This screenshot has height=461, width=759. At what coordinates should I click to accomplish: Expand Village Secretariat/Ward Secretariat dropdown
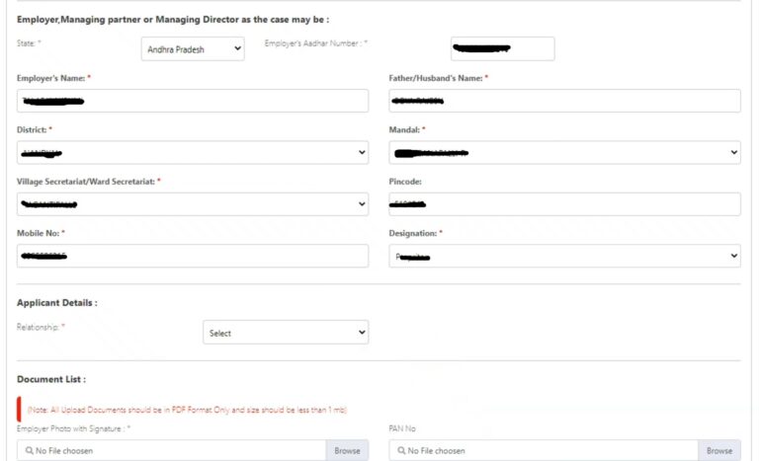click(193, 204)
